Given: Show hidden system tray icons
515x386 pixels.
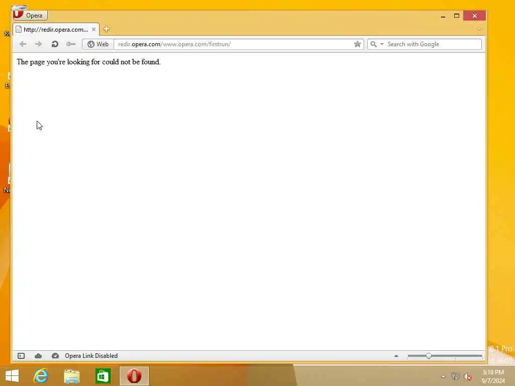Looking at the screenshot, I should click(x=444, y=376).
